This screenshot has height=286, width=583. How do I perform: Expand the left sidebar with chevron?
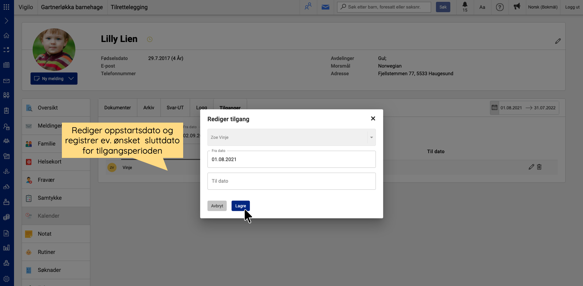point(6,21)
